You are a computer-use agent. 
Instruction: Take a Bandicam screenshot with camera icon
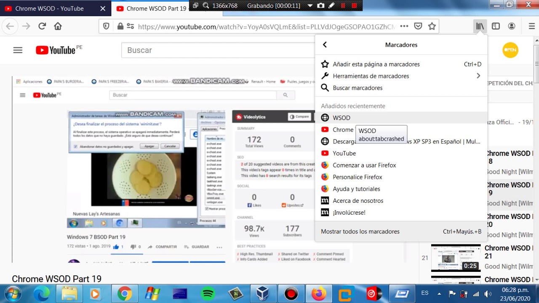pos(321,5)
